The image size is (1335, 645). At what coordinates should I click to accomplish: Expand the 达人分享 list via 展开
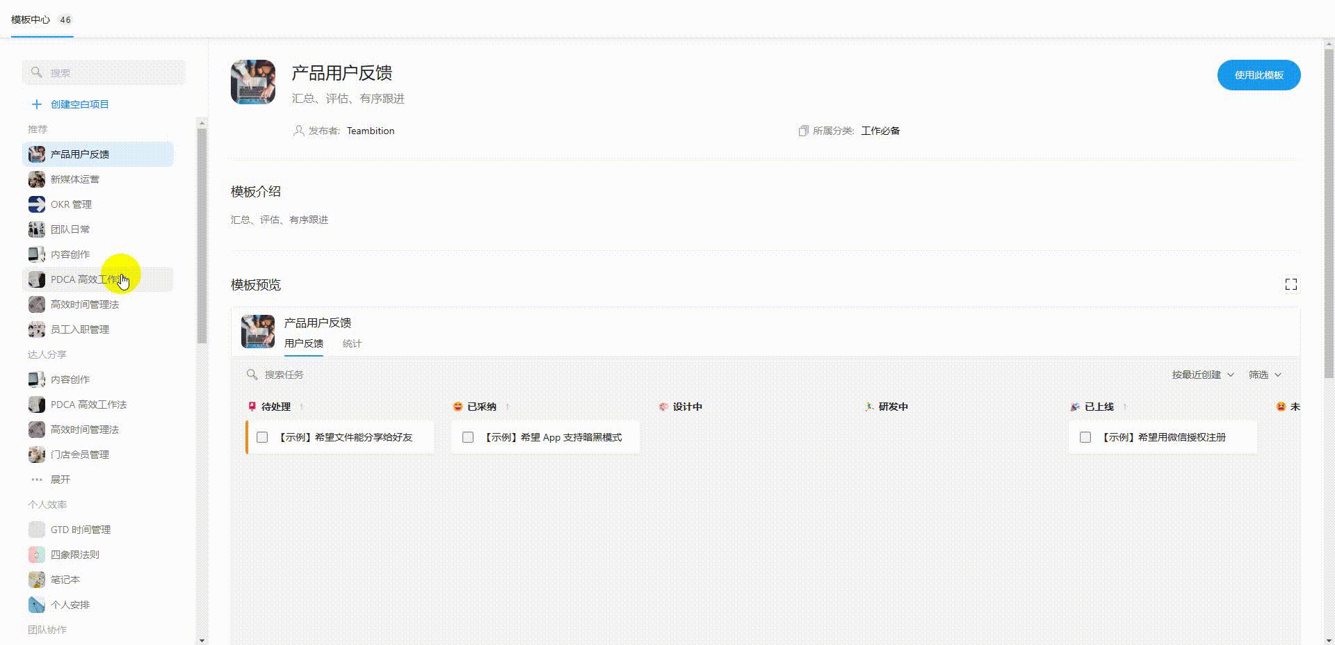[58, 479]
